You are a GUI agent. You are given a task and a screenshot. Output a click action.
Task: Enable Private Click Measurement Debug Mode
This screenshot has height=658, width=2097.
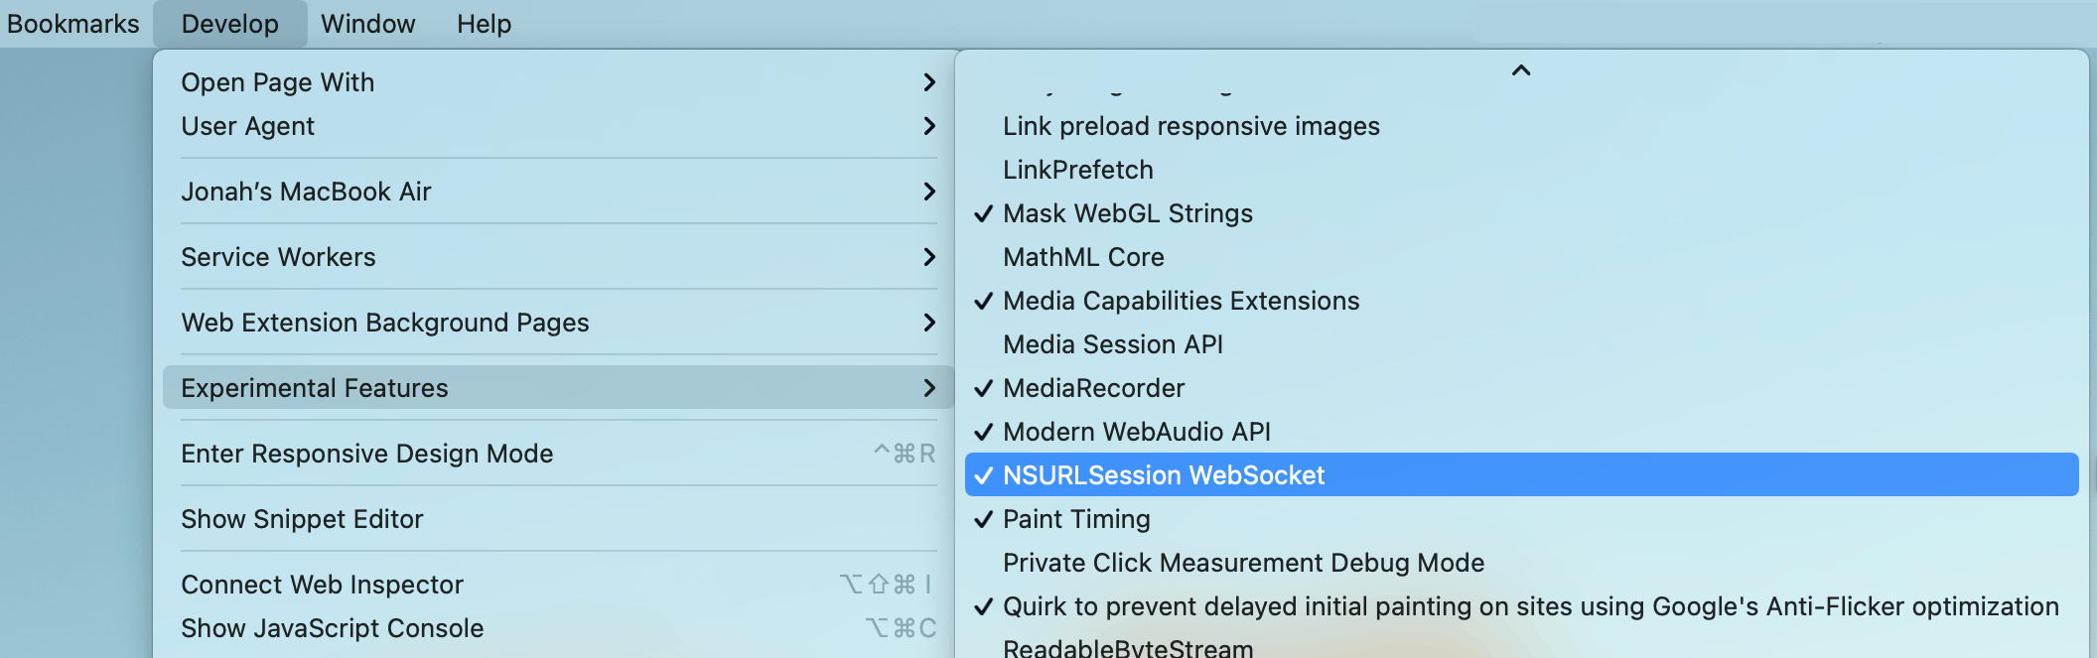[x=1243, y=563]
